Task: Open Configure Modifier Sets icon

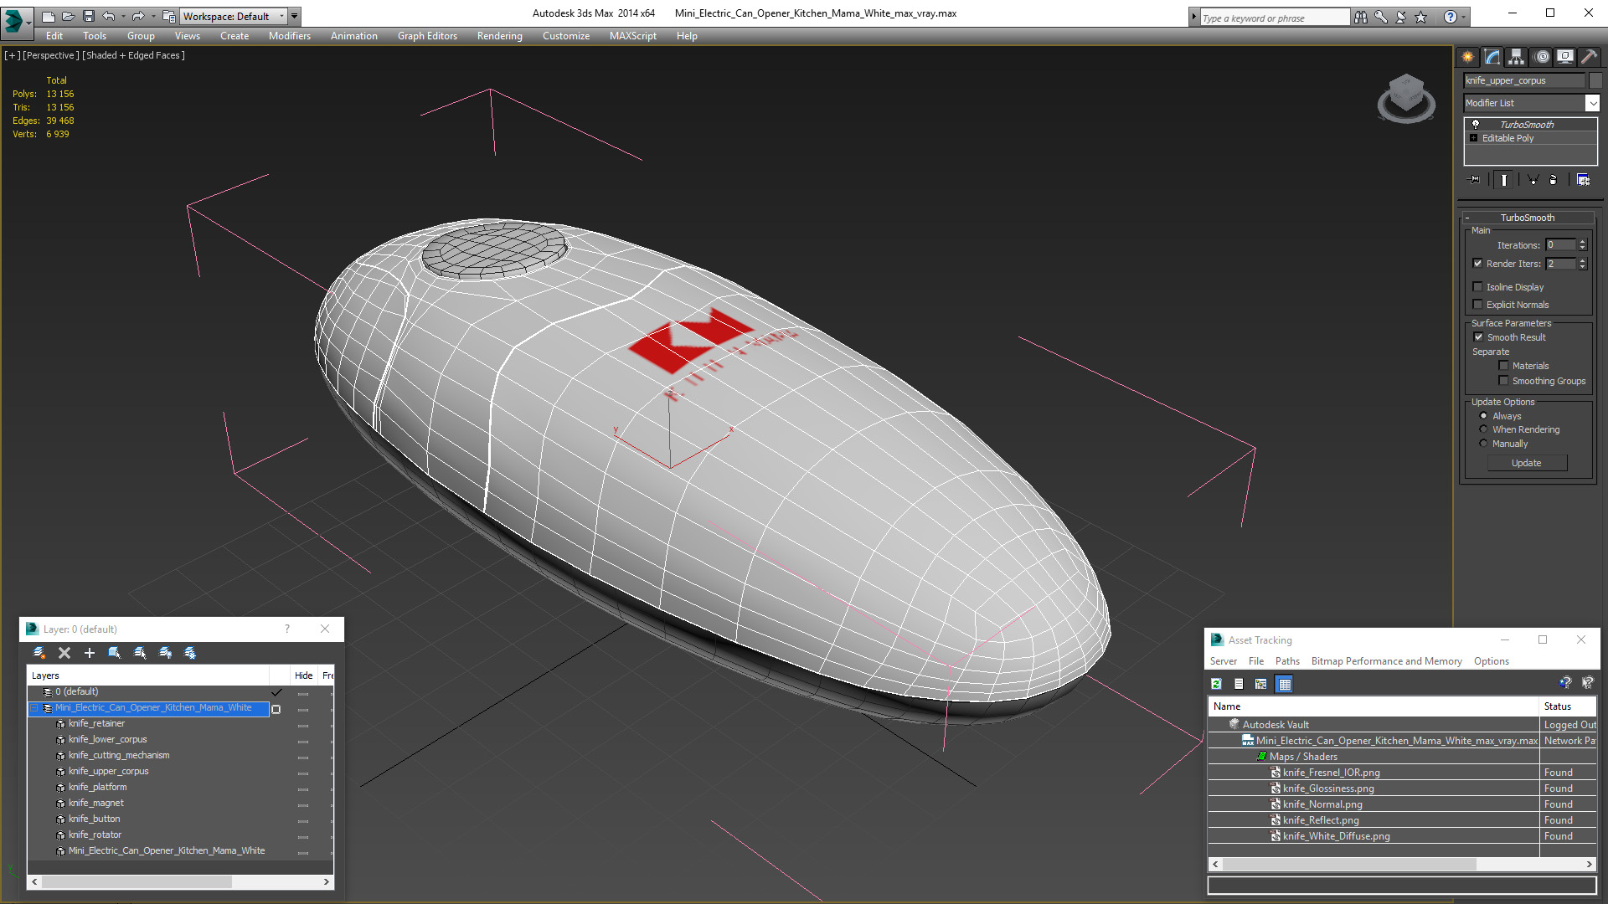Action: 1583,180
